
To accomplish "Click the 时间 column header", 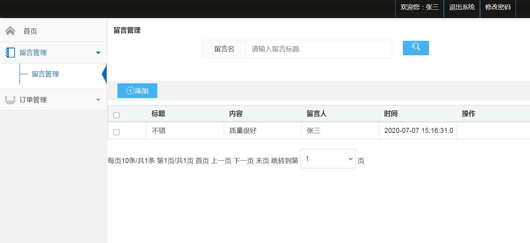I will 391,114.
